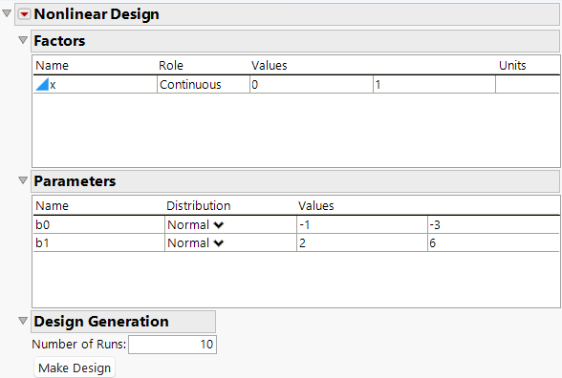This screenshot has width=562, height=378.
Task: Click the Factors Name column header
Action: click(x=52, y=66)
